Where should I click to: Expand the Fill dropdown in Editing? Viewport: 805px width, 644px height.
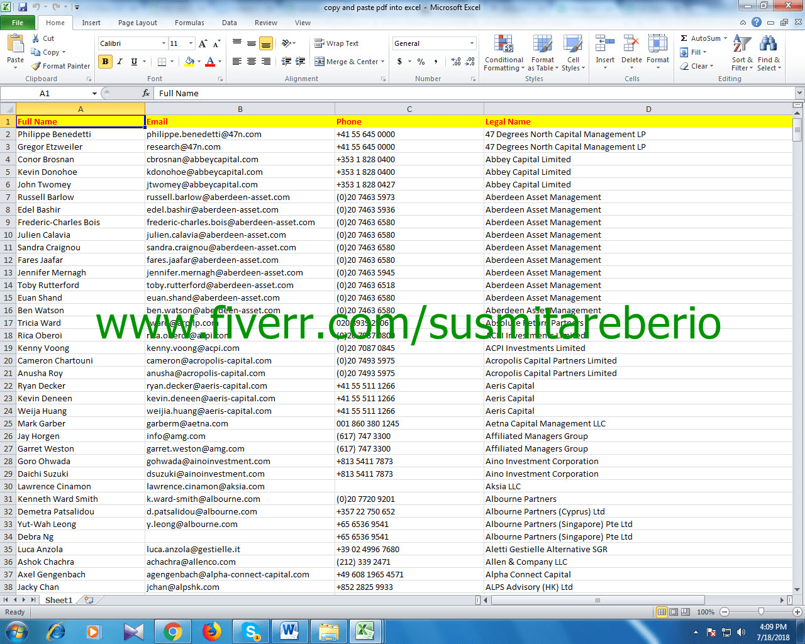[x=704, y=52]
